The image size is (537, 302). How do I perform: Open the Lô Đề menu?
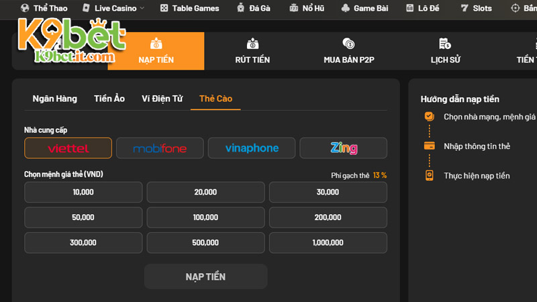[423, 8]
